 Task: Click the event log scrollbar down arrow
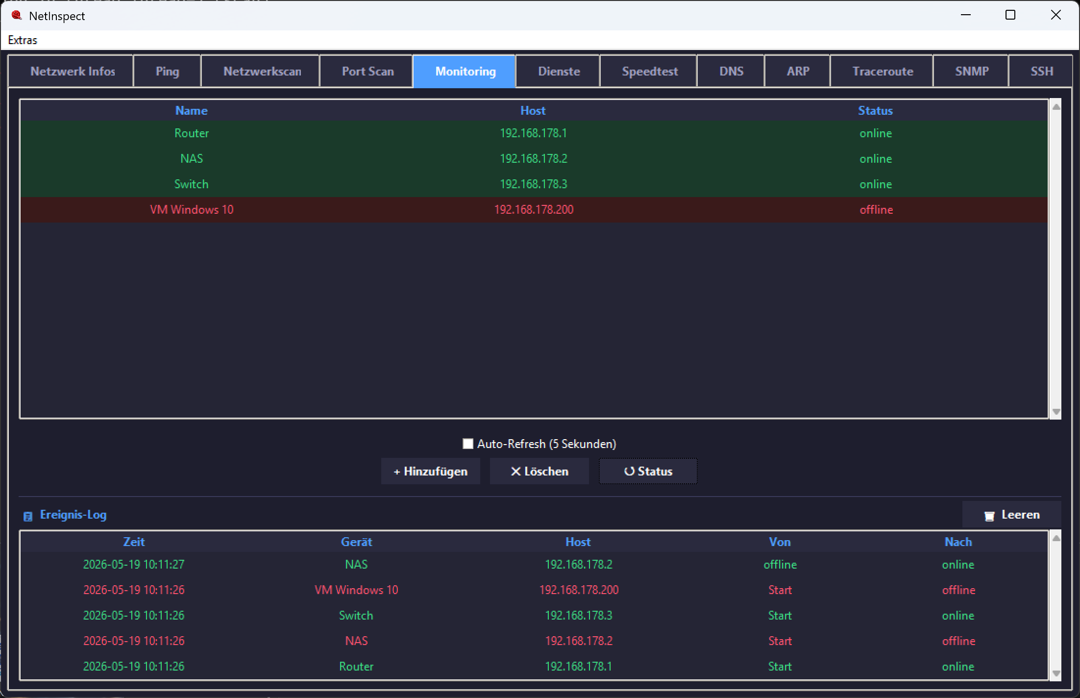click(1056, 673)
